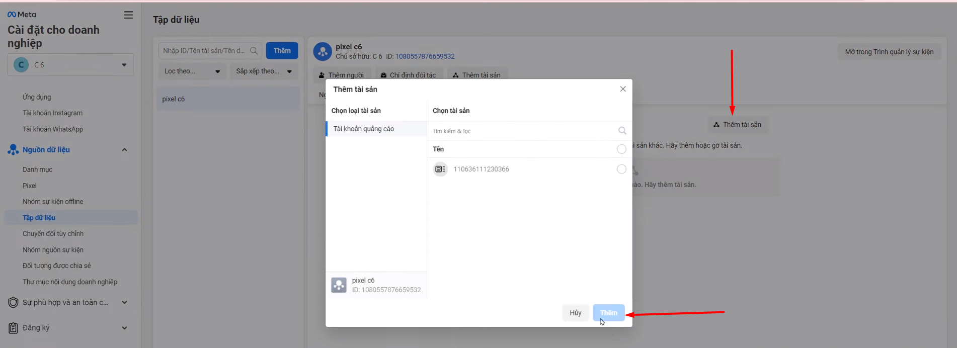Viewport: 957px width, 348px height.
Task: Click the search magnifier icon in dialog
Action: pyautogui.click(x=622, y=131)
